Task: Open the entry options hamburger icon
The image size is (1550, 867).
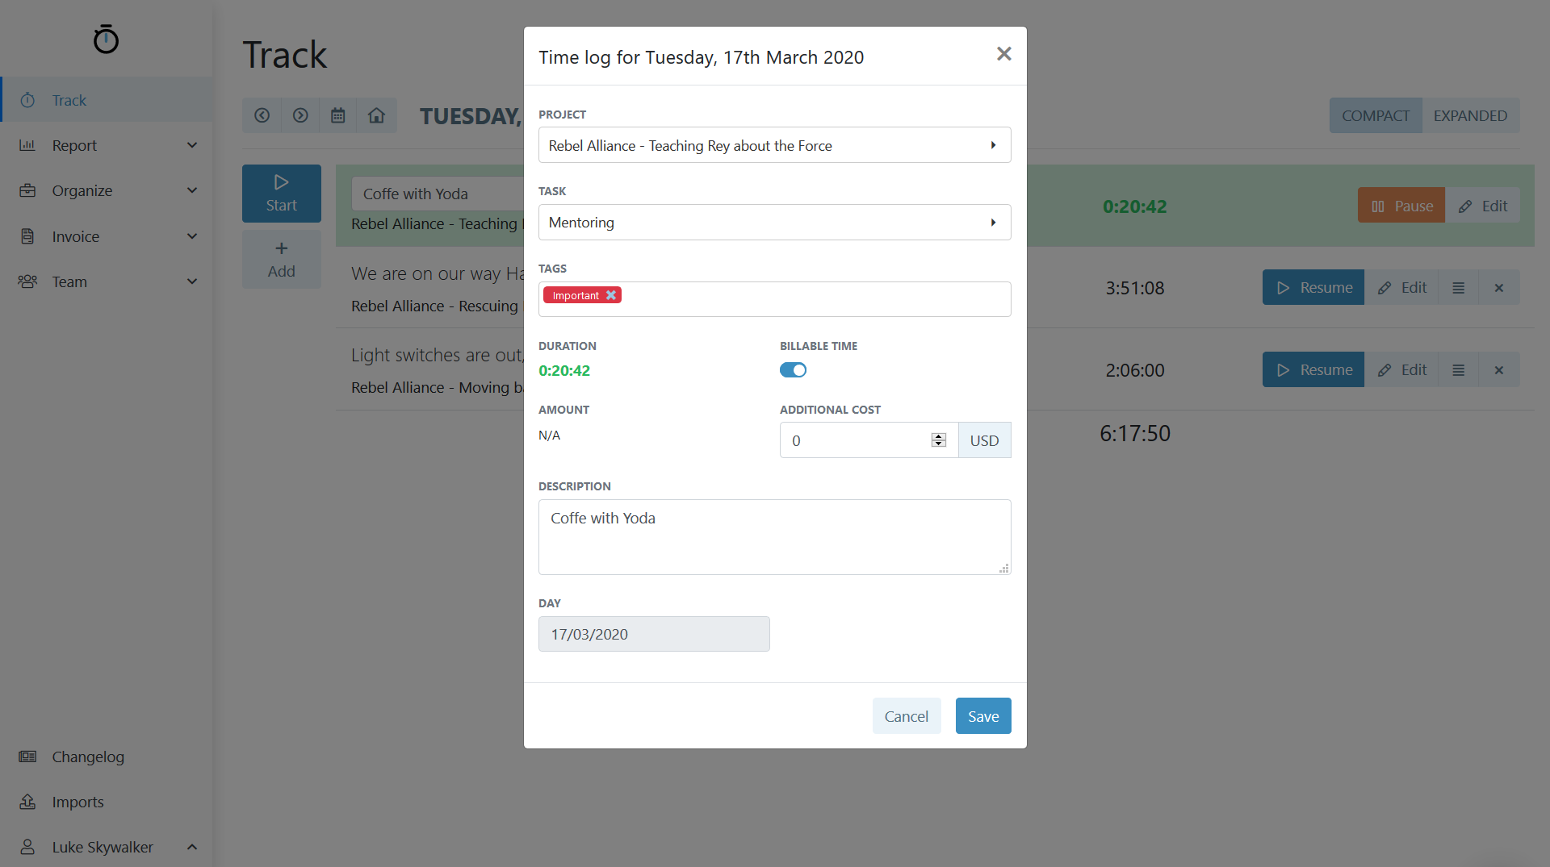Action: pyautogui.click(x=1458, y=287)
